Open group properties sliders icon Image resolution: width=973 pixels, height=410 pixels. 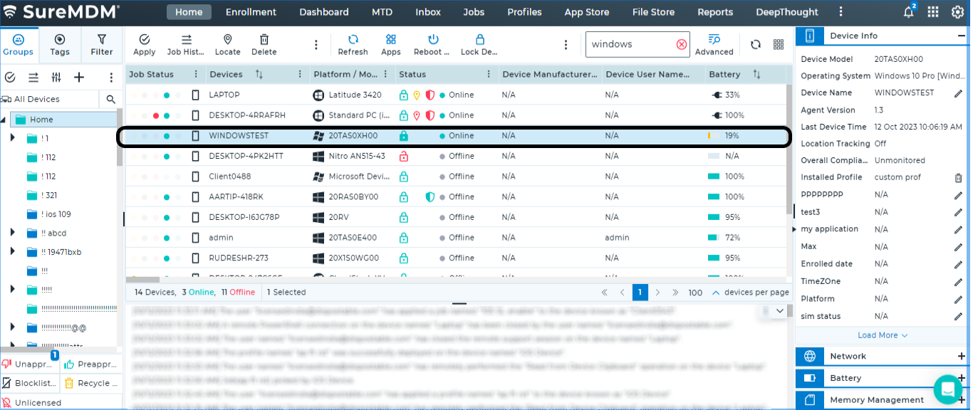(56, 77)
